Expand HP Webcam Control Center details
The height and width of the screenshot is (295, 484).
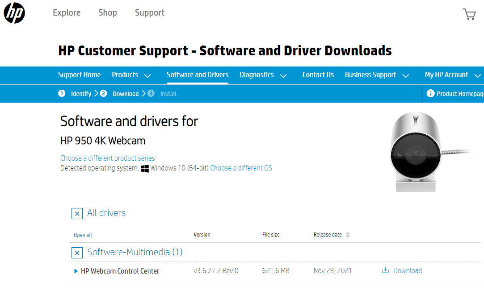(76, 271)
